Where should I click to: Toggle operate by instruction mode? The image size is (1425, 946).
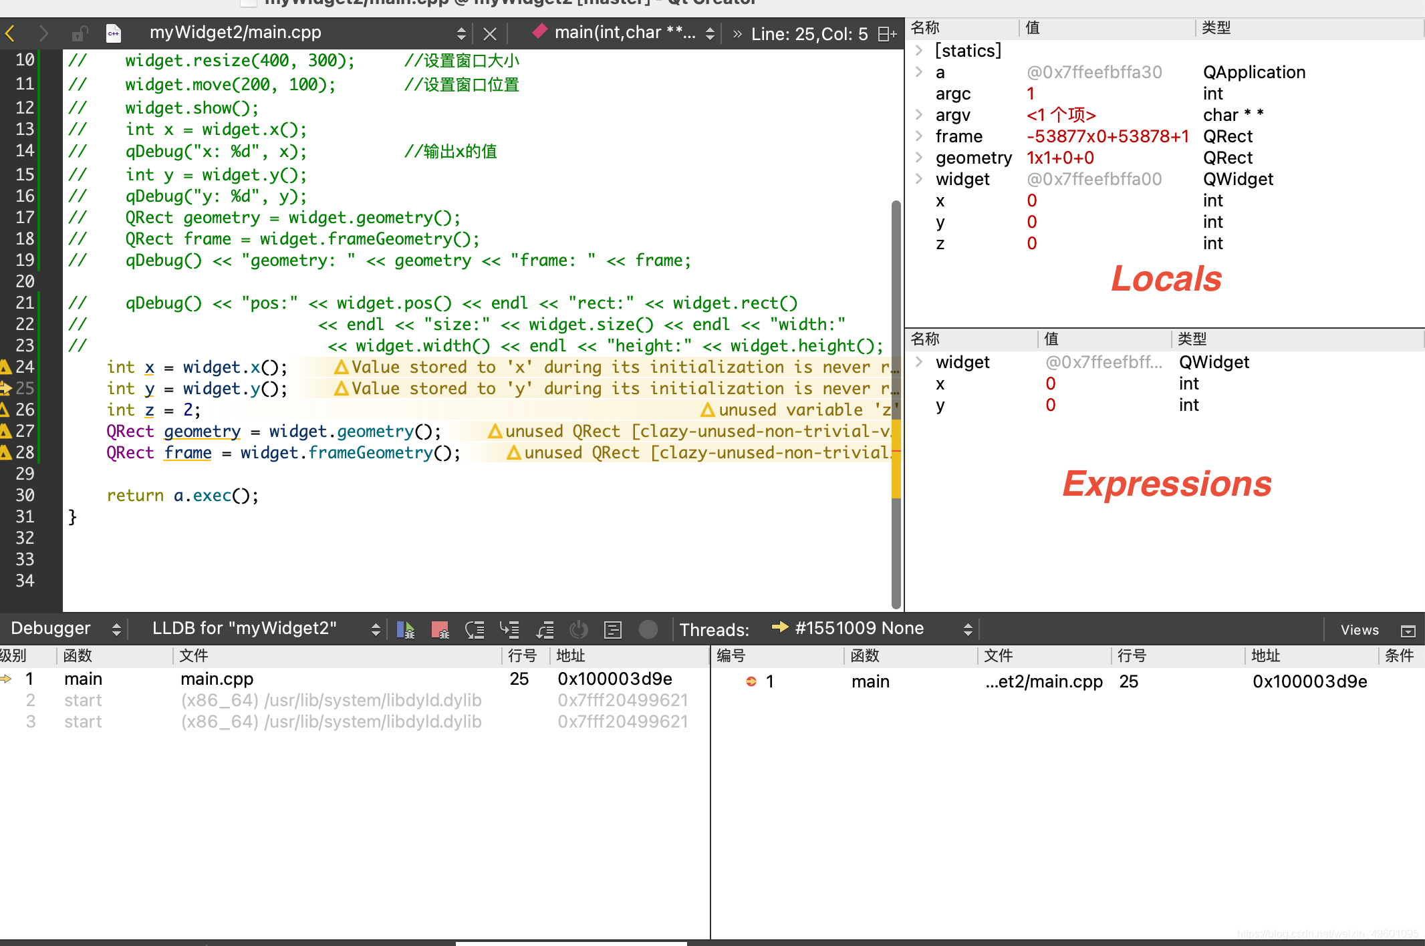point(613,629)
